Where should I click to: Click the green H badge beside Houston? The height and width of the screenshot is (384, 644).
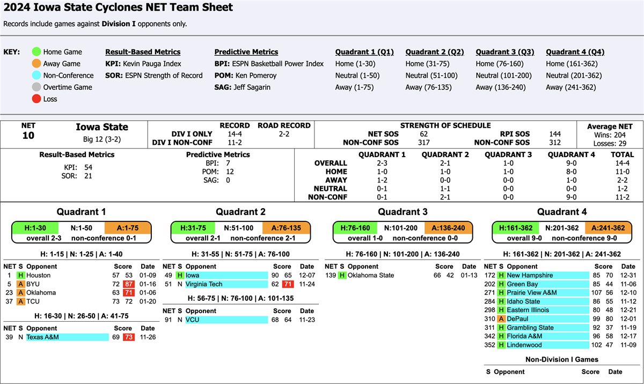[x=20, y=276]
